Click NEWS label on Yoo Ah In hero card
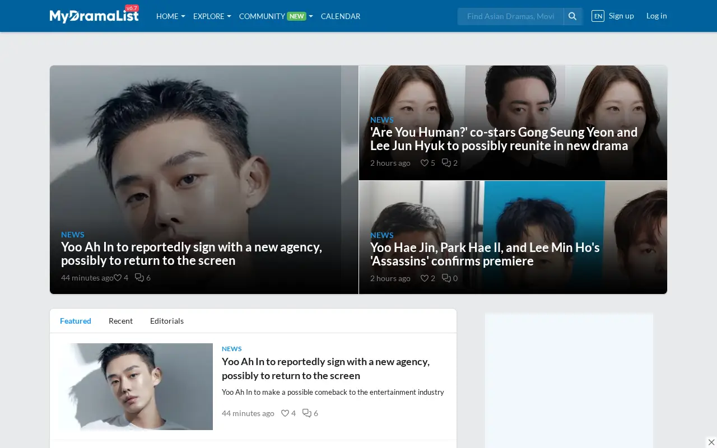Screen dimensions: 717x448 point(73,235)
